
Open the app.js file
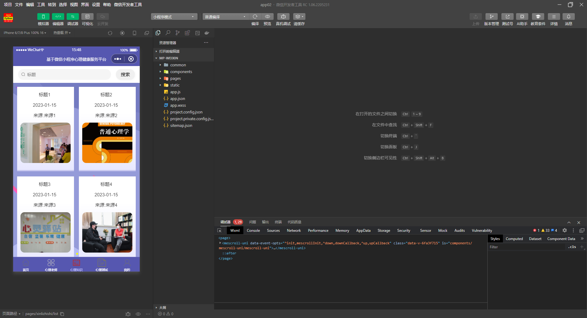click(x=183, y=92)
